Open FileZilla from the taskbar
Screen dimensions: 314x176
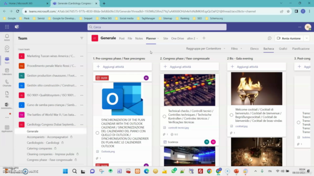click(200, 171)
